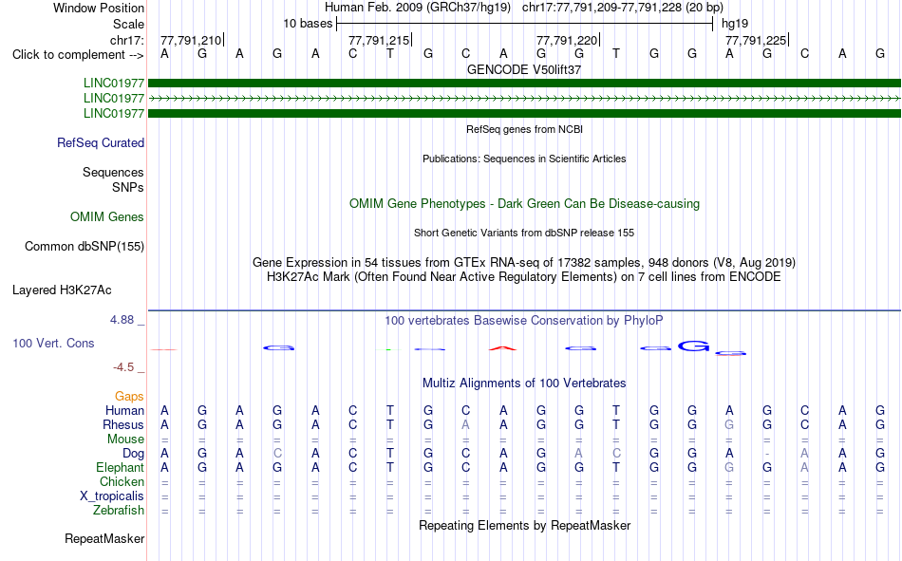Select the 'Rhesus' alignment row label
Image resolution: width=902 pixels, height=561 pixels.
pos(123,424)
